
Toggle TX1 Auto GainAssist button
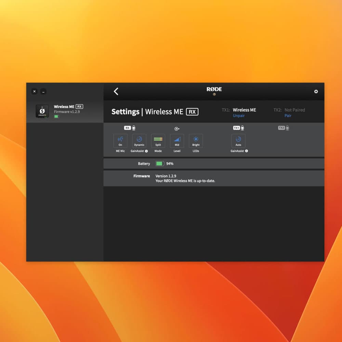(x=238, y=141)
